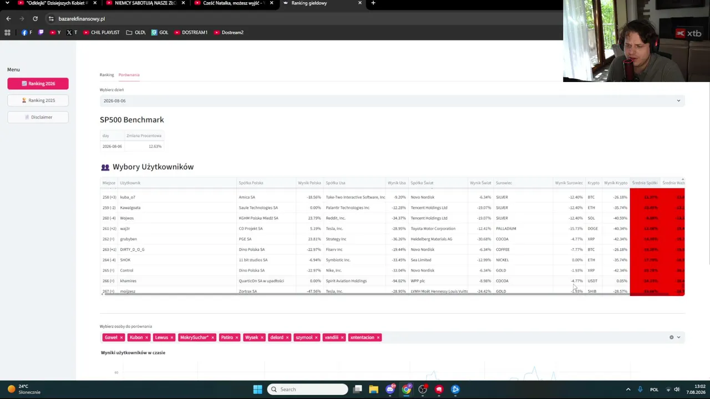This screenshot has height=399, width=710.
Task: Open the Dostream2 bookmark
Action: click(229, 32)
